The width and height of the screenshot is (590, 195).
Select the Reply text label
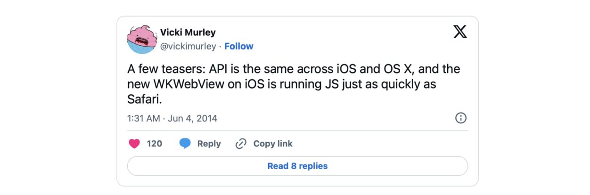point(209,144)
